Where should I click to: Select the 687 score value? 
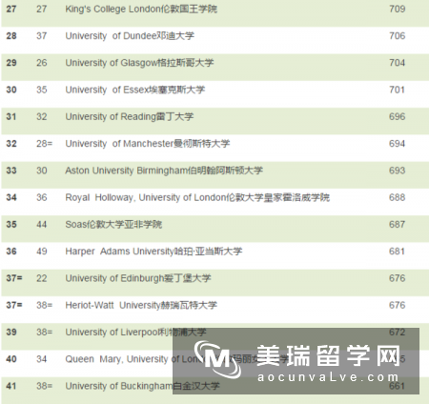pos(397,225)
